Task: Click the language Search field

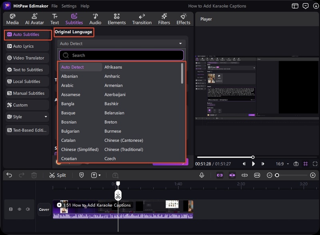Action: tap(121, 55)
